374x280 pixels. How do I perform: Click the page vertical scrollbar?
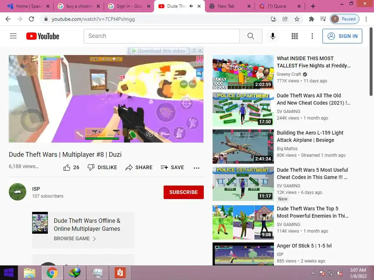click(x=371, y=62)
